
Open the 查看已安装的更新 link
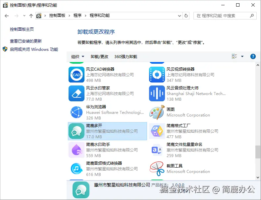coord(26,41)
